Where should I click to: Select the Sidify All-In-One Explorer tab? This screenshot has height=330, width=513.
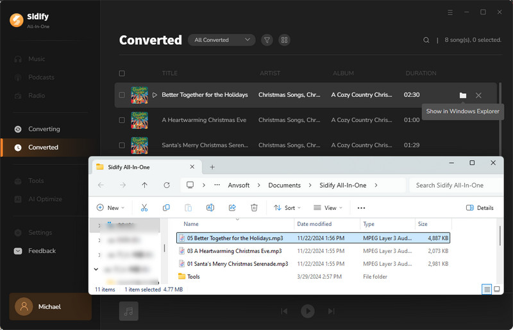pos(146,167)
